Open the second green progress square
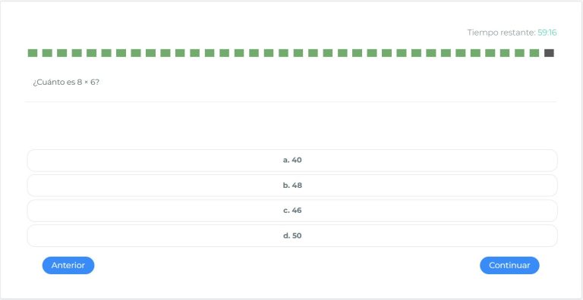 (x=47, y=53)
